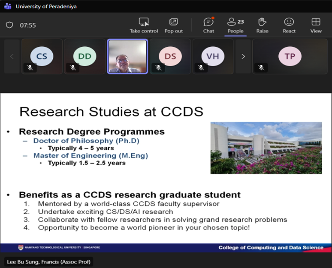Click the Lee Bu Sung presenter label

click(x=48, y=261)
